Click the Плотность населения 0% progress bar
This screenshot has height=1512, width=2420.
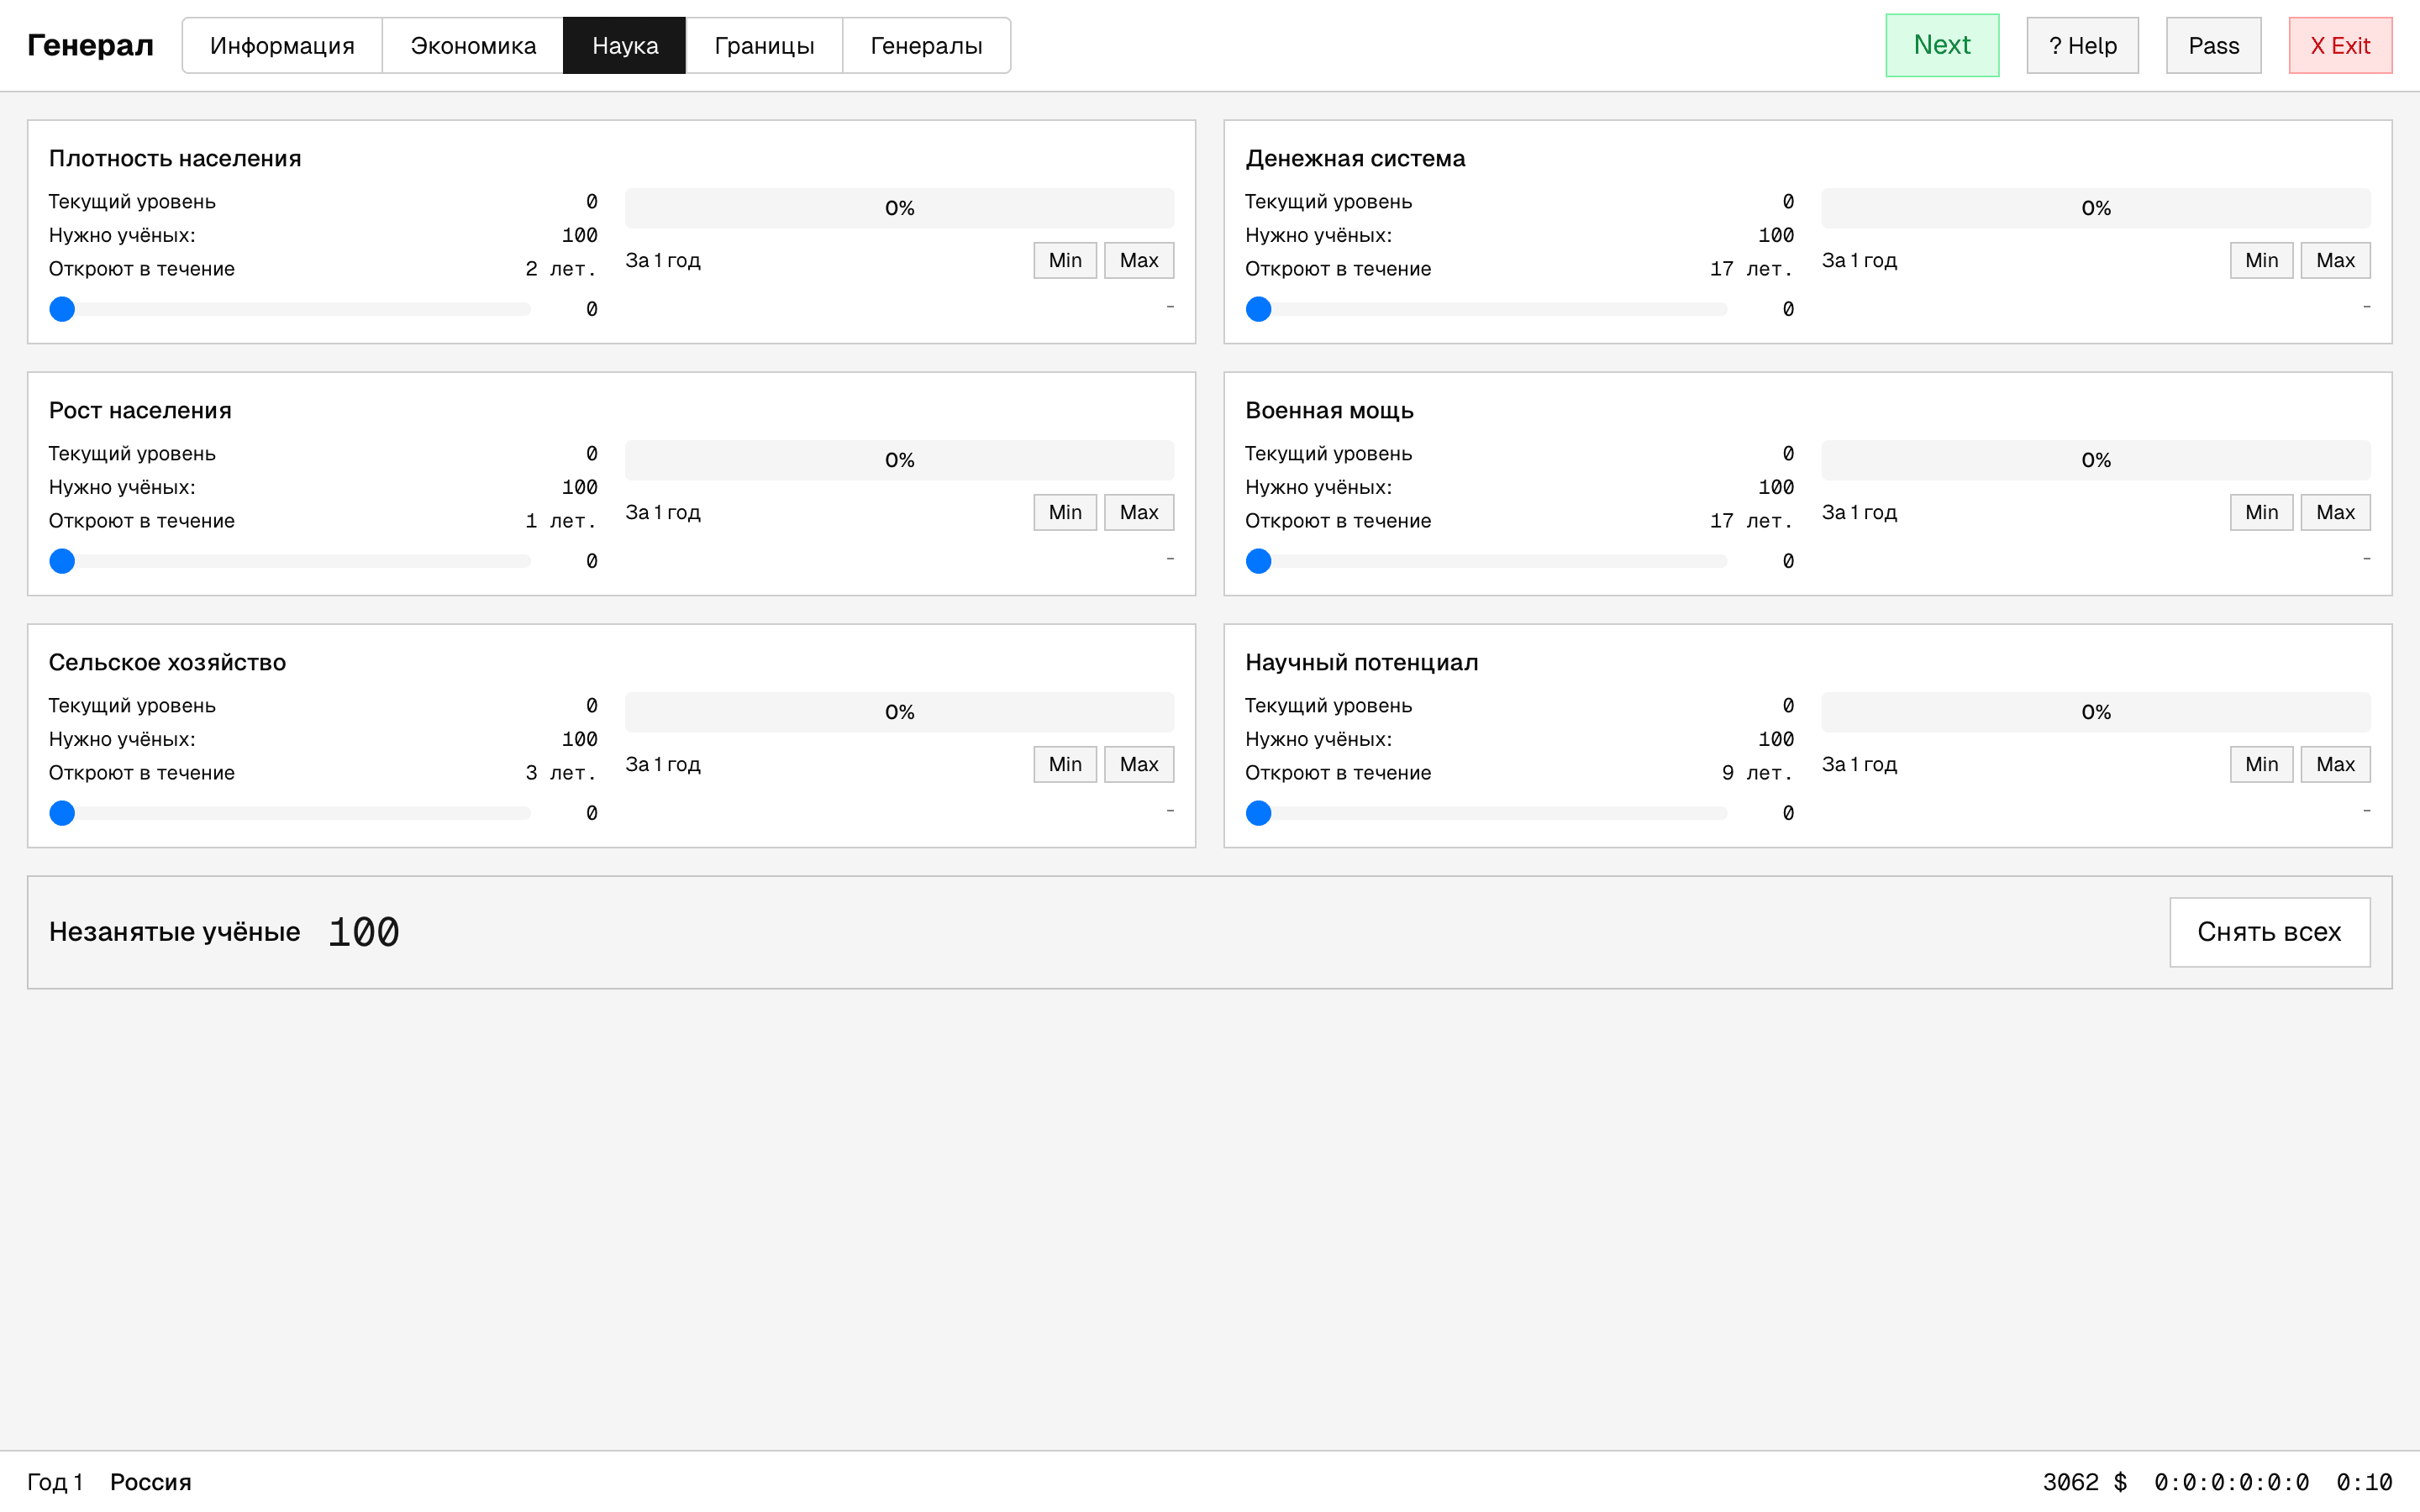pos(899,208)
